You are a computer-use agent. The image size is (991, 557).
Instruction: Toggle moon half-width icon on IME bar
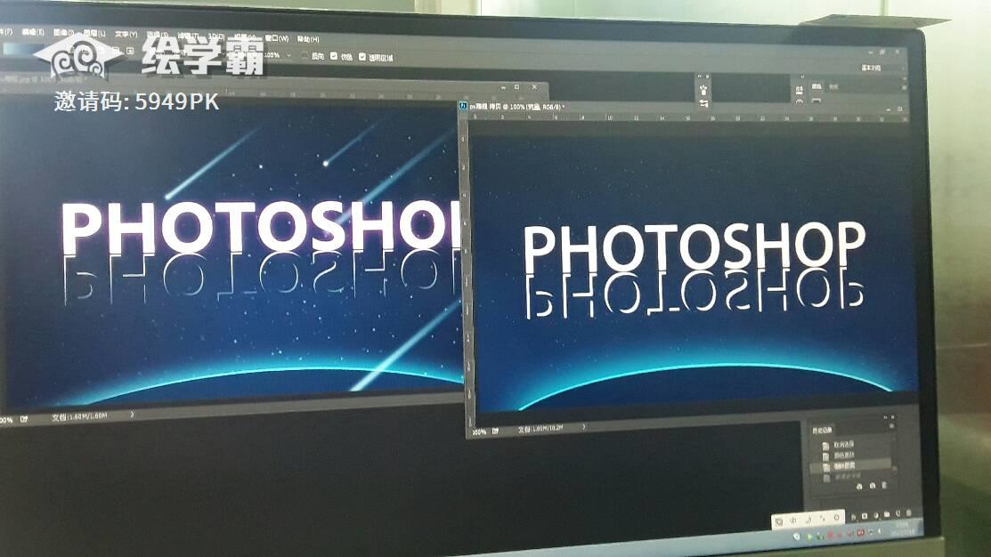point(809,519)
